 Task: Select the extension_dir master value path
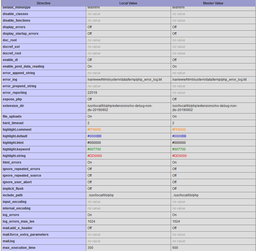205,108
